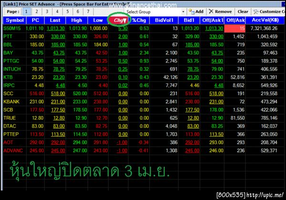Click the Remove button
286x200 pixels.
point(220,11)
